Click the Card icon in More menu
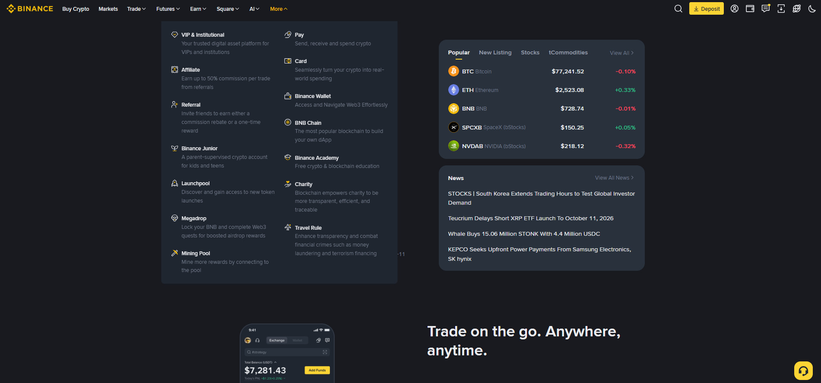This screenshot has width=821, height=383. 288,61
